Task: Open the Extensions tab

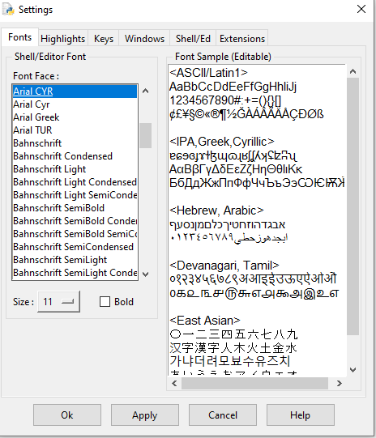Action: [x=242, y=39]
